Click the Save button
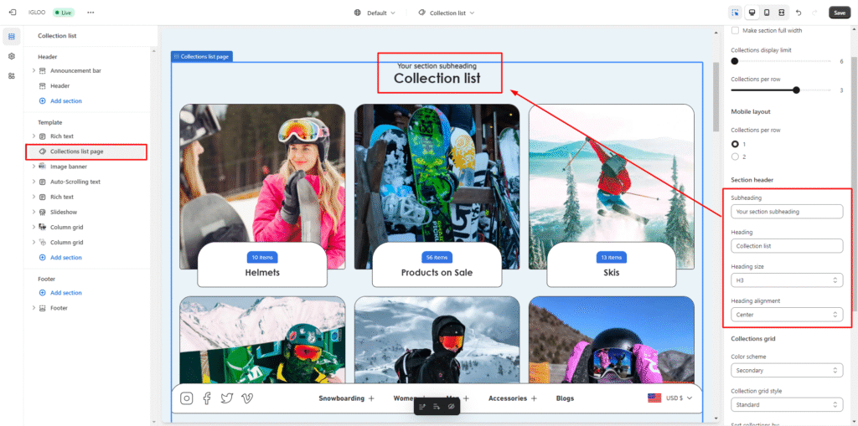 coord(839,13)
